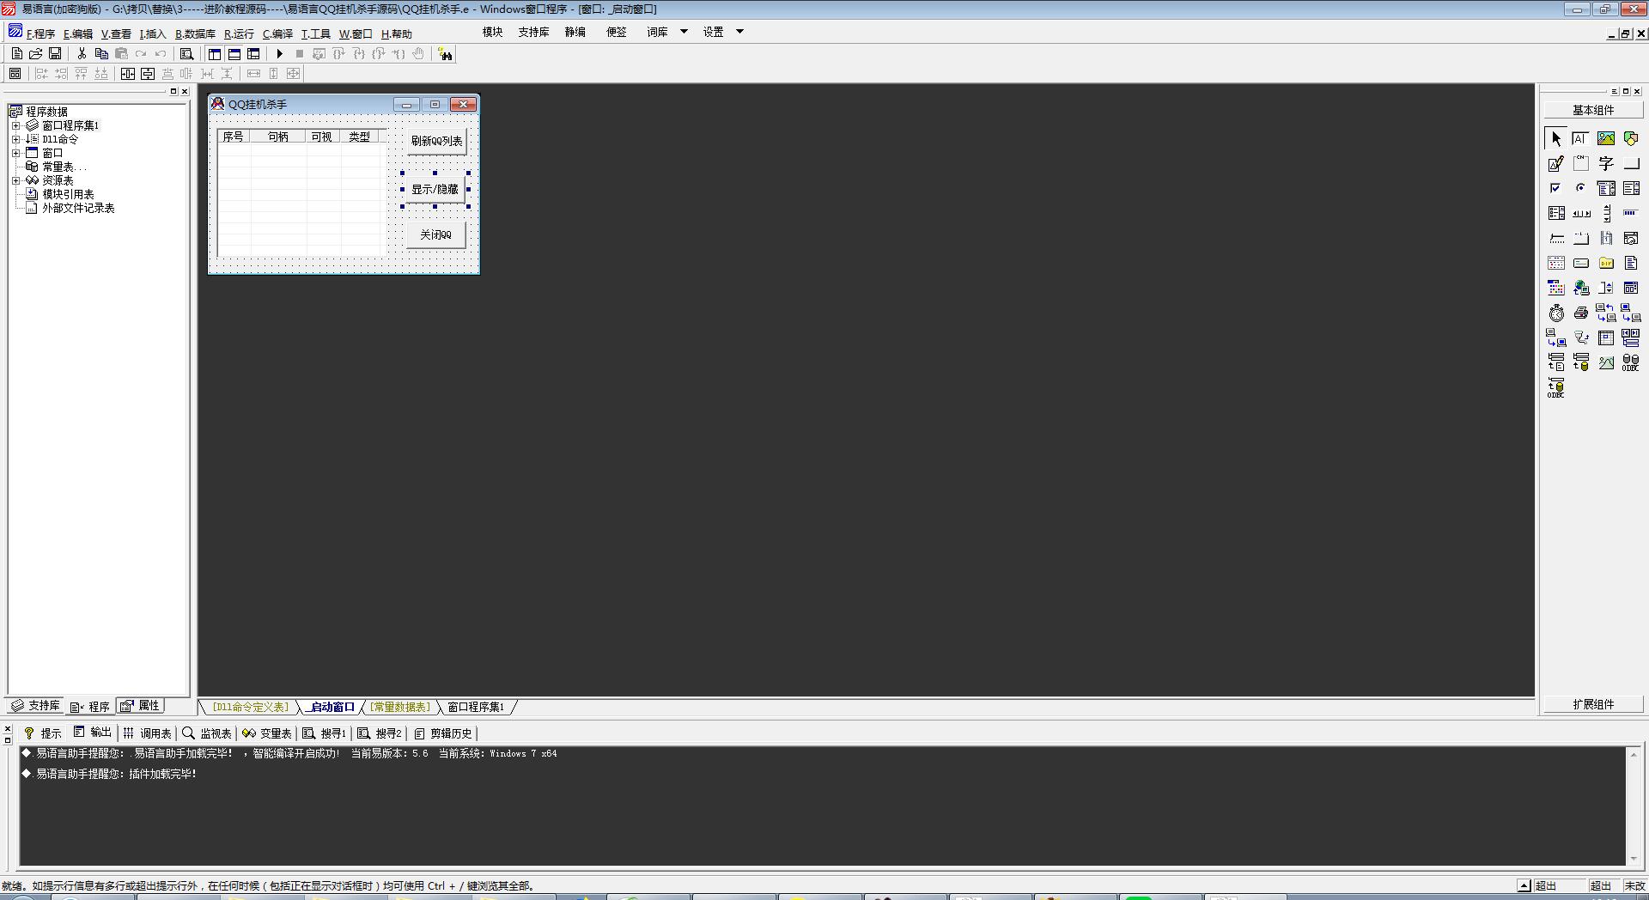Select the button component icon

coord(1631,163)
